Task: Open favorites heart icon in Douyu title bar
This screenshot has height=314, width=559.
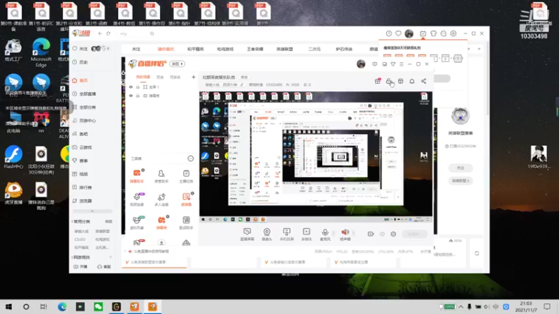Action: pyautogui.click(x=398, y=33)
